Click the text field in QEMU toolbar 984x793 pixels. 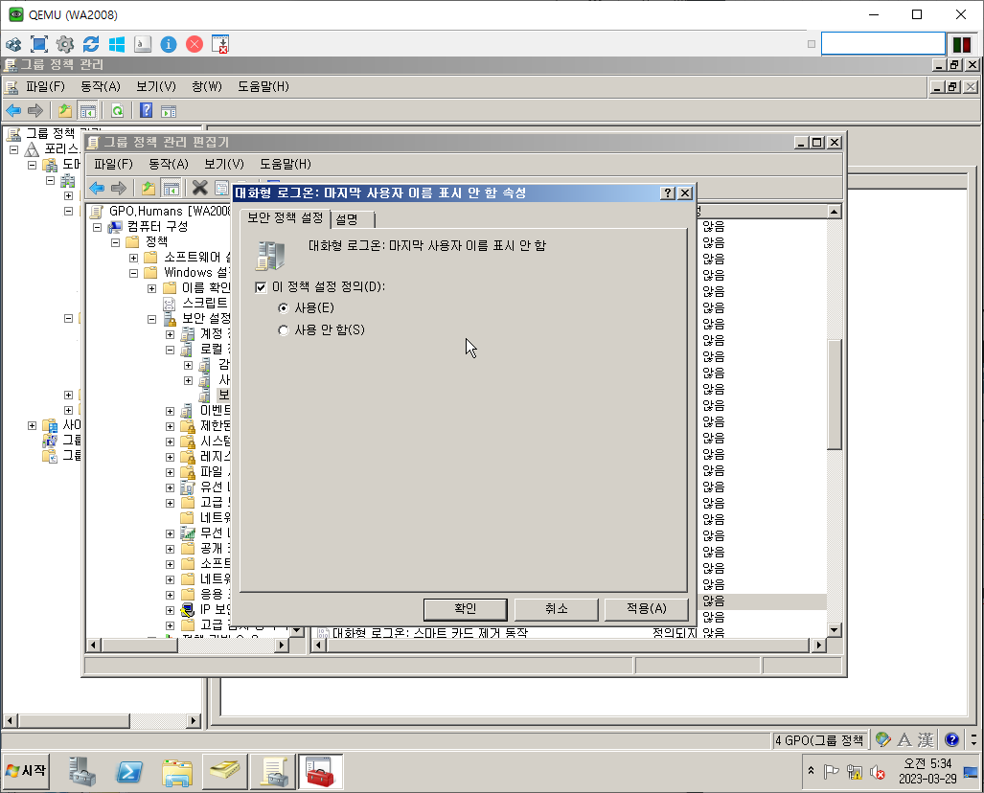pyautogui.click(x=883, y=44)
